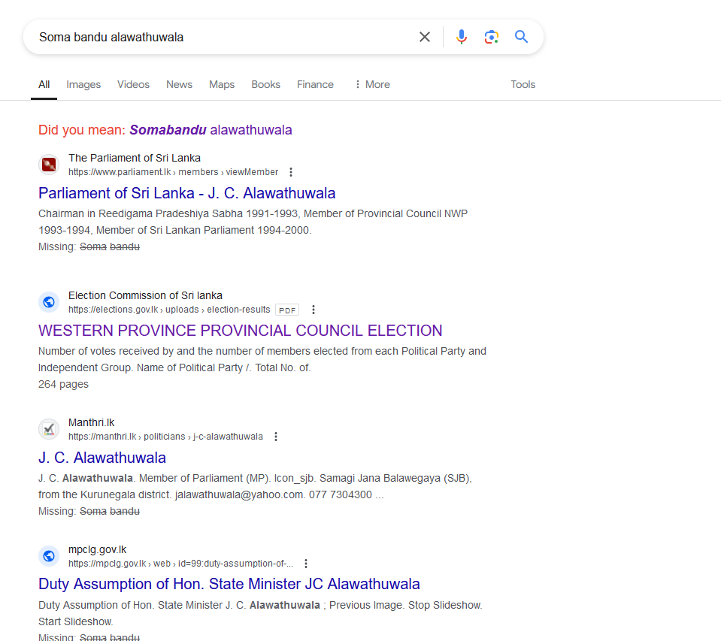Click "Election Commission of Sri lanka" site name
The width and height of the screenshot is (721, 641).
click(145, 295)
